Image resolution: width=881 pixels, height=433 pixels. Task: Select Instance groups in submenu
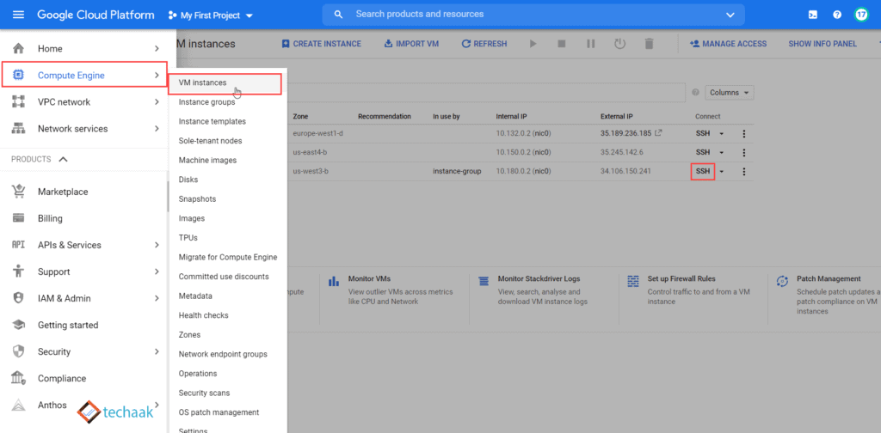[x=206, y=102]
